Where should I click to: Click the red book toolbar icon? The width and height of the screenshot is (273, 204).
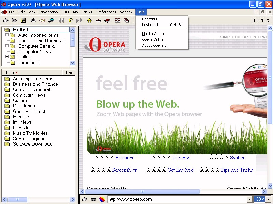pyautogui.click(x=107, y=20)
